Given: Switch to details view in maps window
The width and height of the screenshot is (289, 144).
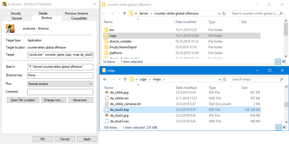Looking at the screenshot, I should point(279,128).
